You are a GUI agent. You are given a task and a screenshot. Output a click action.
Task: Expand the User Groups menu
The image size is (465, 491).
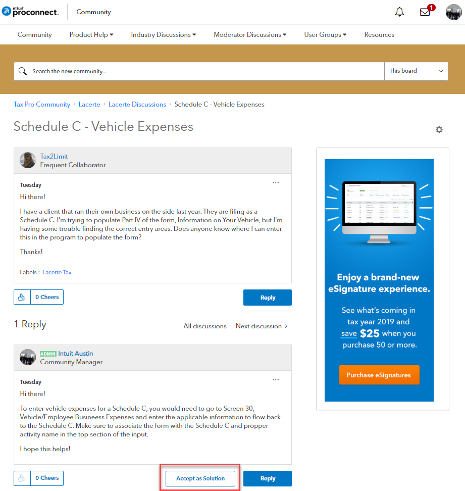tap(325, 35)
